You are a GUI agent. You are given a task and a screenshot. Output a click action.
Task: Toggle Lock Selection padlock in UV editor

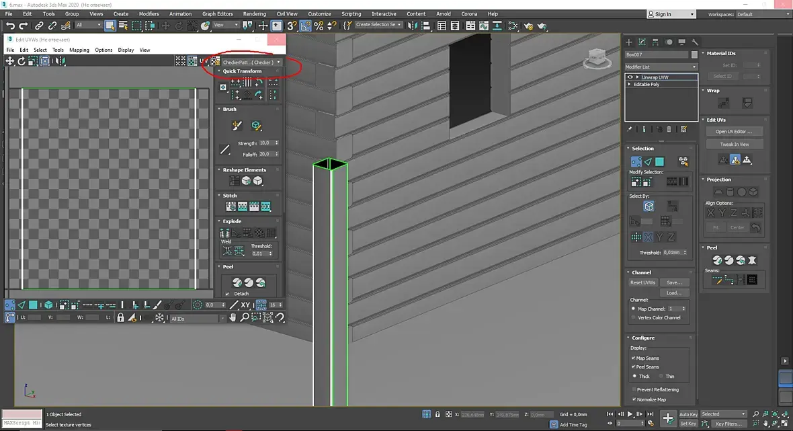click(120, 317)
